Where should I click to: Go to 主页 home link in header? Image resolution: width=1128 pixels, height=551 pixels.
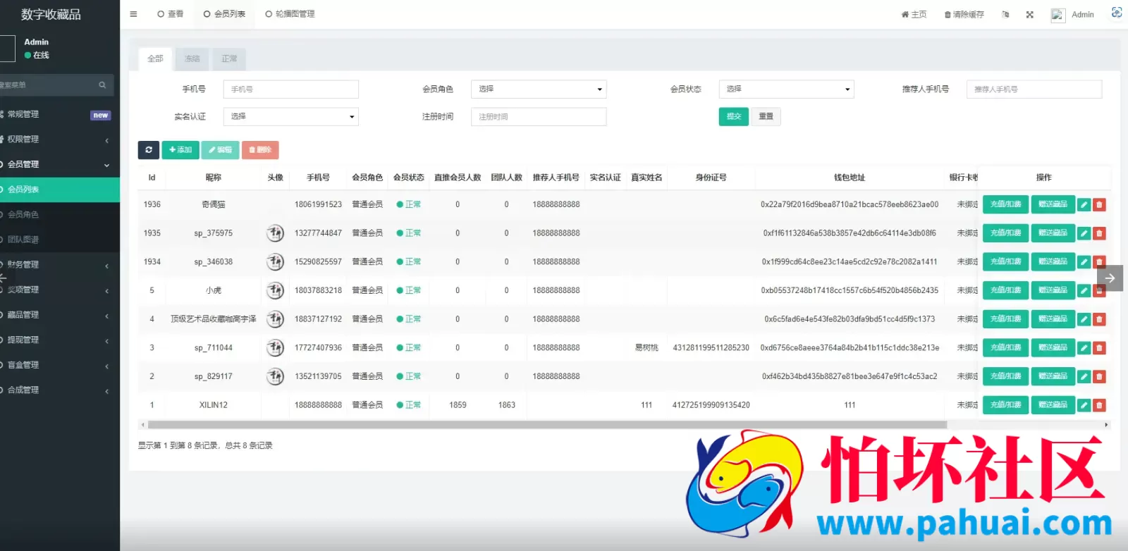click(x=914, y=14)
